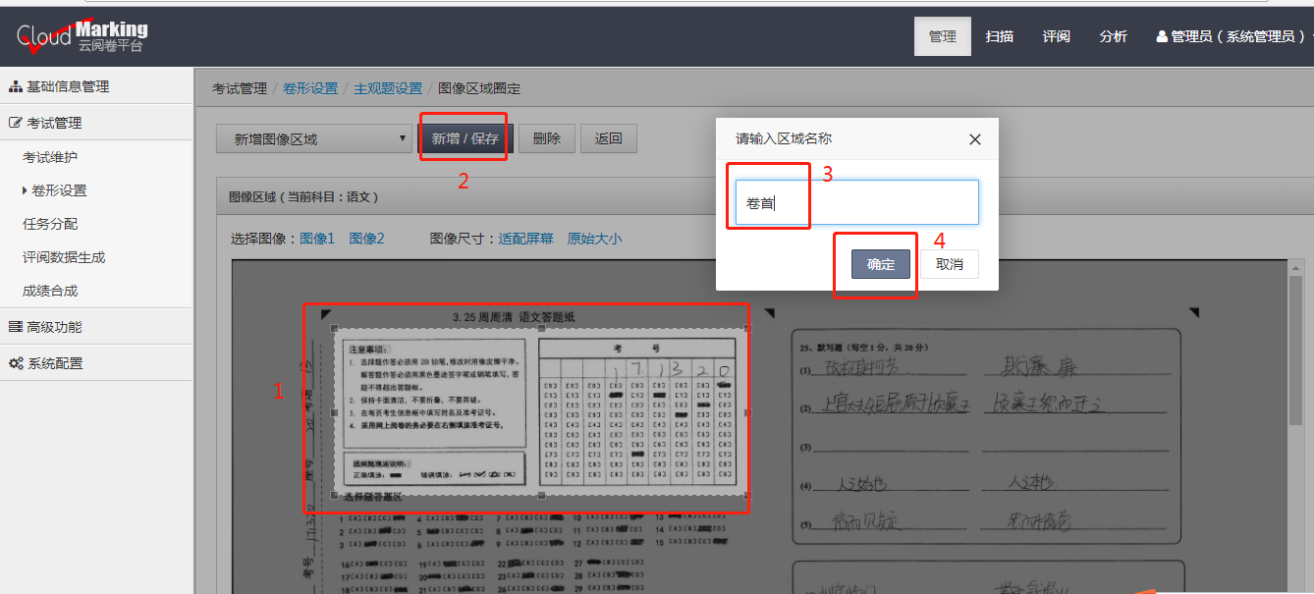Go to the 分析 tab
Screen dimensions: 1314x594
[1113, 35]
